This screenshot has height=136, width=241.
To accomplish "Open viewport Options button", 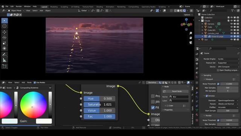I will pyautogui.click(x=188, y=15).
